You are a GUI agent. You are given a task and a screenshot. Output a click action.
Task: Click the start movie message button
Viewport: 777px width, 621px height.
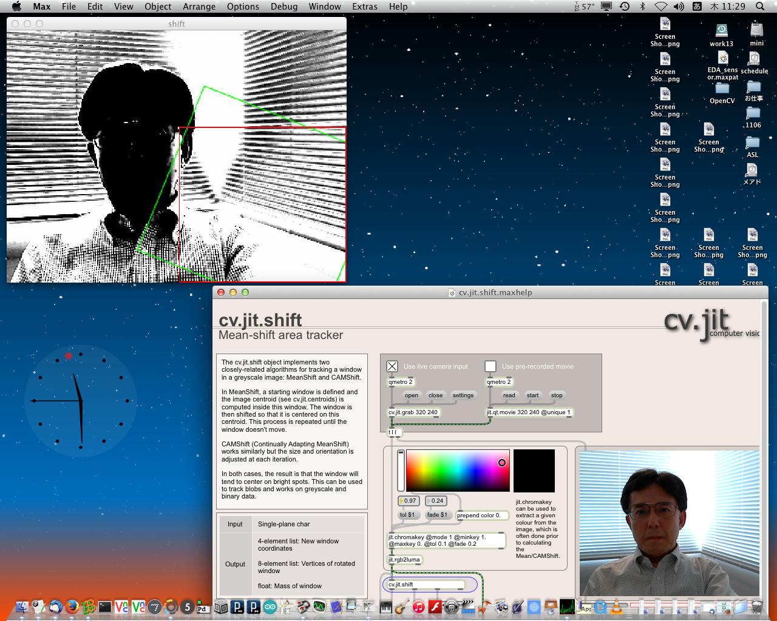tap(532, 395)
